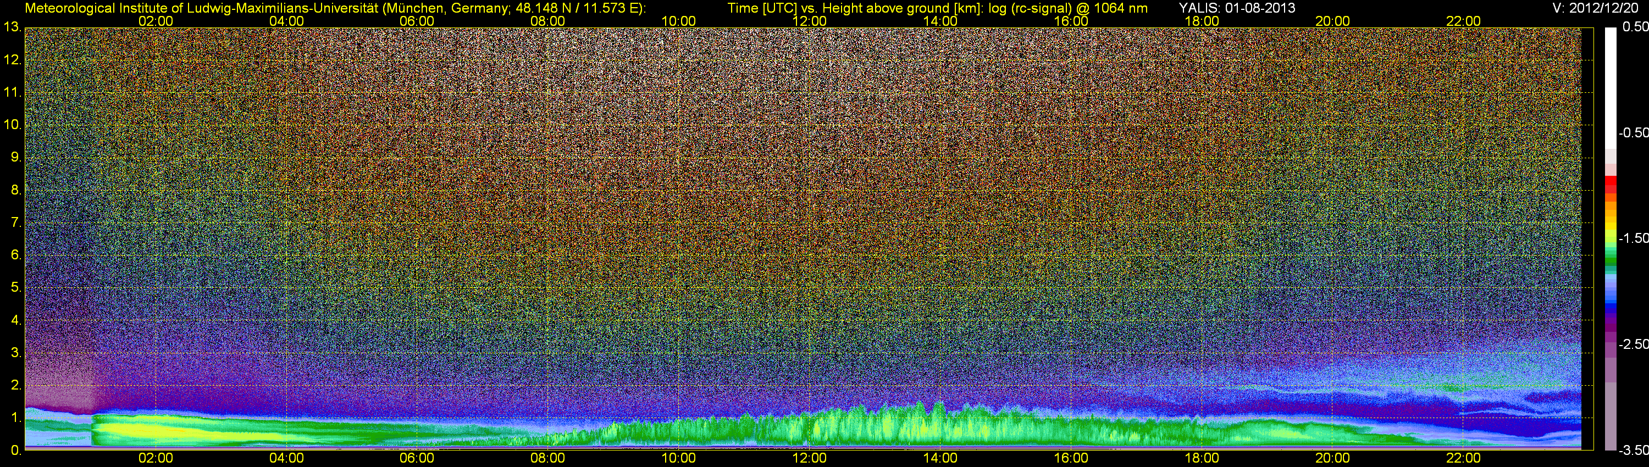Screen dimensions: 1649x467
Task: Click the 22:00 label on the bottom time axis
Action: point(1463,459)
